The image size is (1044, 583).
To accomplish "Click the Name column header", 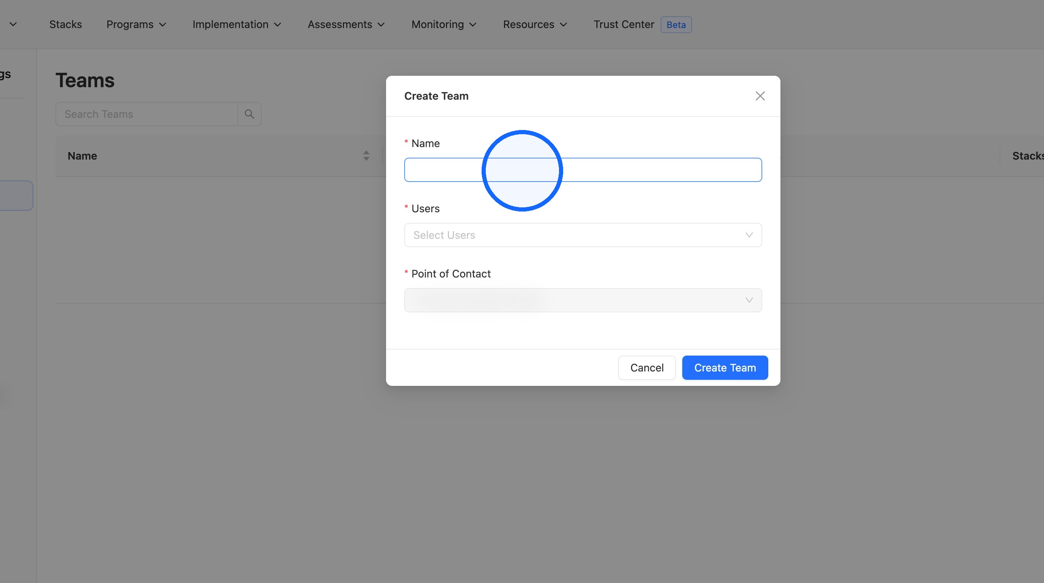I will (x=82, y=156).
